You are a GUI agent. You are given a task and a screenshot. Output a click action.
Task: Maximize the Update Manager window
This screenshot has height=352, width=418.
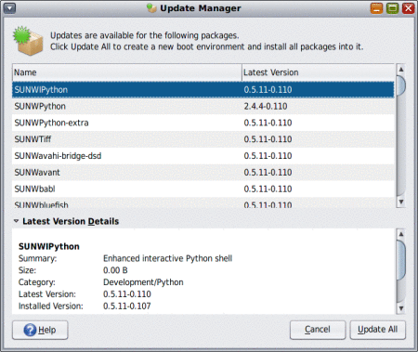(x=392, y=8)
